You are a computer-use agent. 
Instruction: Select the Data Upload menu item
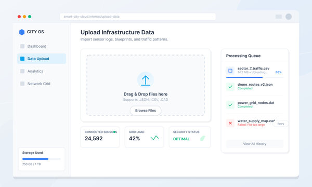(x=42, y=59)
